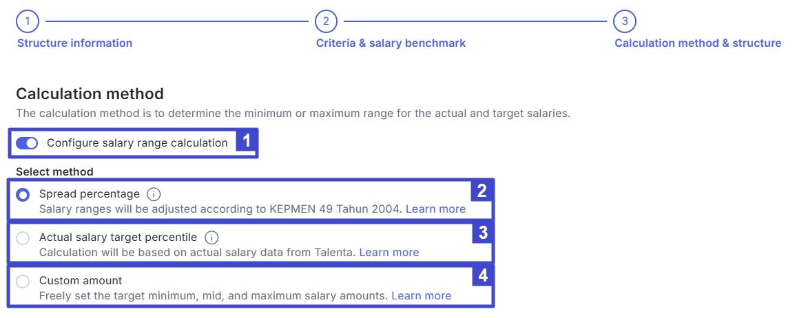This screenshot has height=318, width=797.
Task: Click the step 3 circle icon
Action: (624, 21)
